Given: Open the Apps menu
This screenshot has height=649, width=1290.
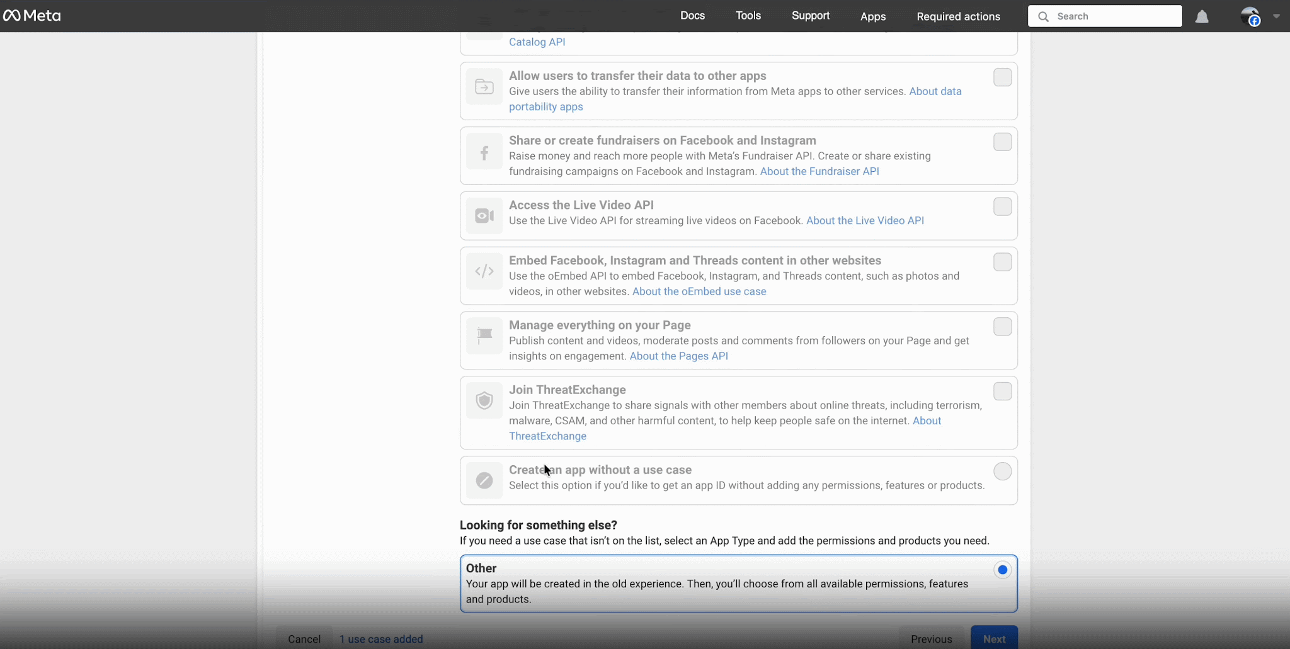Looking at the screenshot, I should [x=873, y=16].
